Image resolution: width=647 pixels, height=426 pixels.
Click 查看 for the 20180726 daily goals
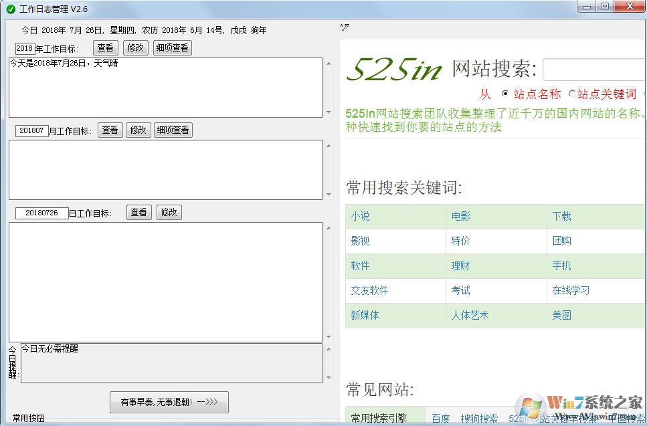(138, 212)
